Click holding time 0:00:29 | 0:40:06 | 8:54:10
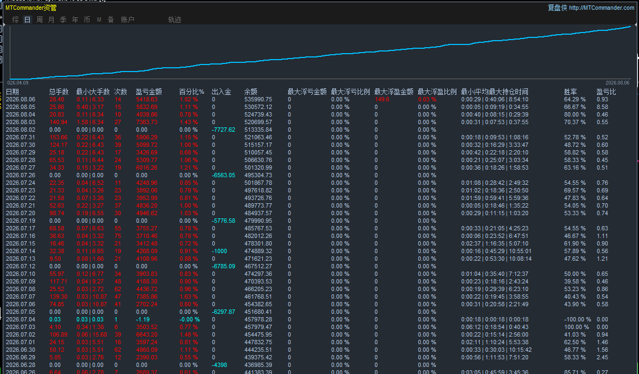 pos(495,99)
